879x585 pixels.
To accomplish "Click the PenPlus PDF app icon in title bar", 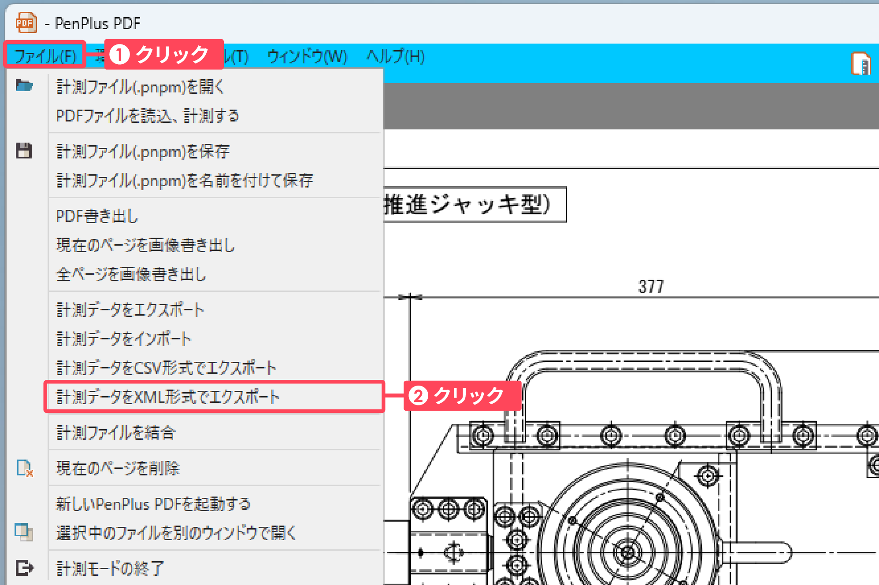I will point(26,23).
